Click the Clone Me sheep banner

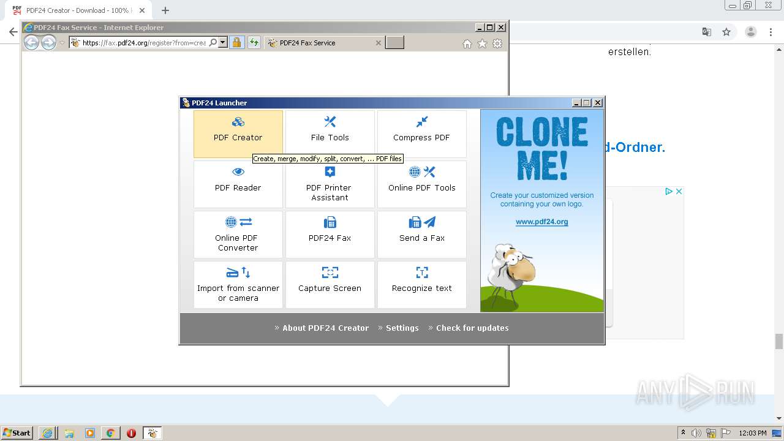[x=542, y=211]
